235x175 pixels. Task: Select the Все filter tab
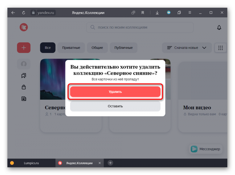[x=48, y=48]
